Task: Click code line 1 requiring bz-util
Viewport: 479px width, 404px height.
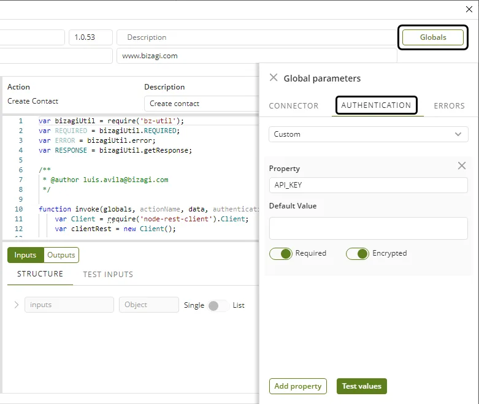Action: 111,121
